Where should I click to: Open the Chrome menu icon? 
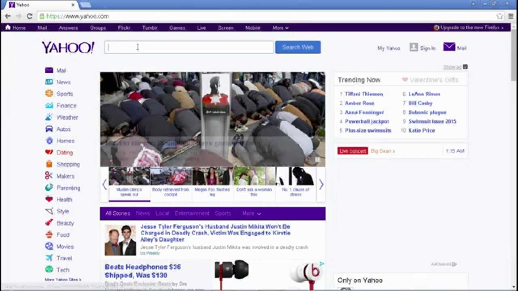[x=512, y=16]
